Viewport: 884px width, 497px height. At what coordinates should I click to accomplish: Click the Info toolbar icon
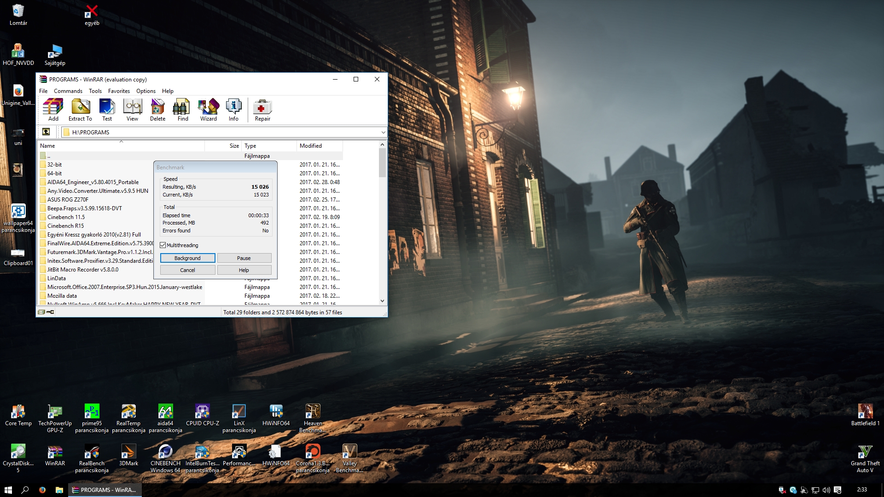(x=233, y=110)
